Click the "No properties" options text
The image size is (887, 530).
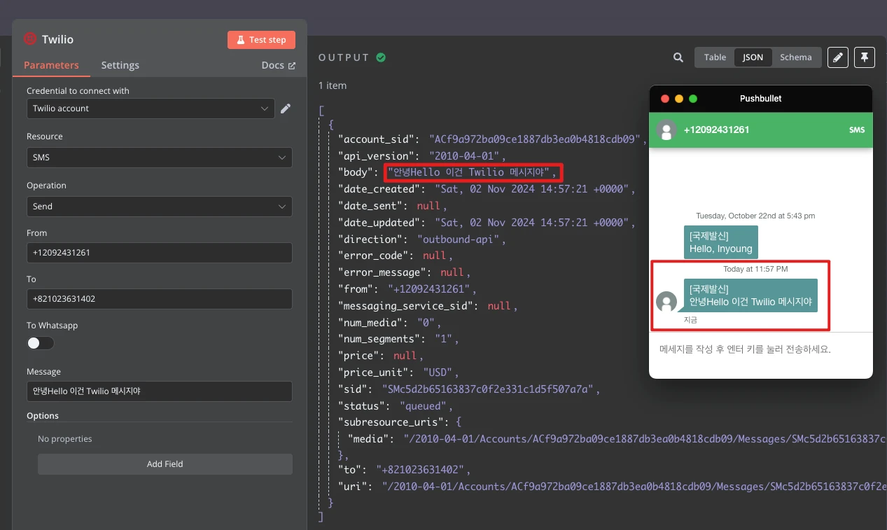(65, 439)
